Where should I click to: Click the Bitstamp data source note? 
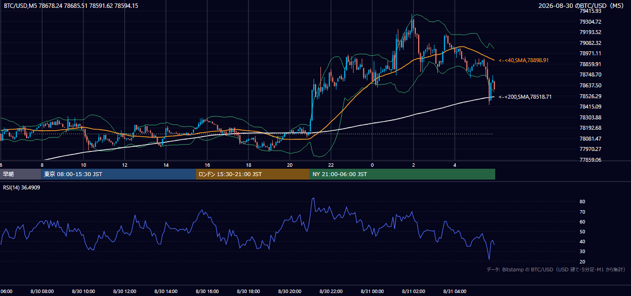pos(556,269)
